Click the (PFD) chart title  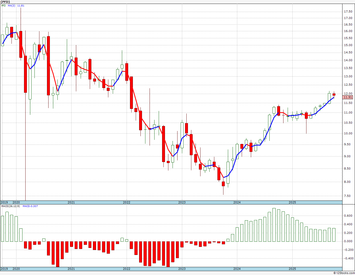(5, 2)
